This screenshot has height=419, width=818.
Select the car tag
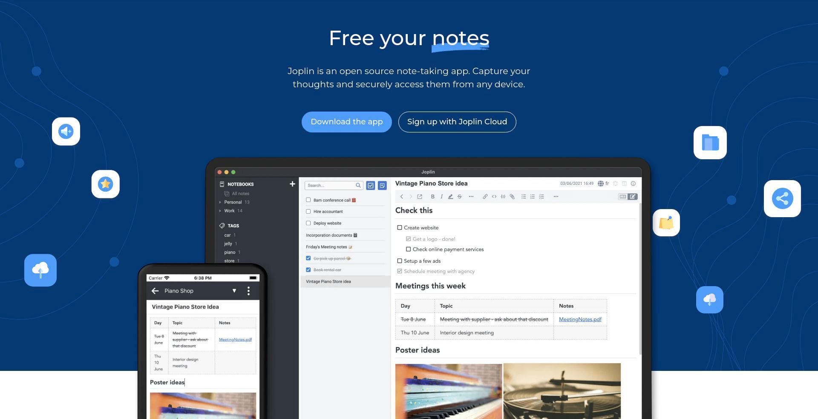[x=228, y=235]
